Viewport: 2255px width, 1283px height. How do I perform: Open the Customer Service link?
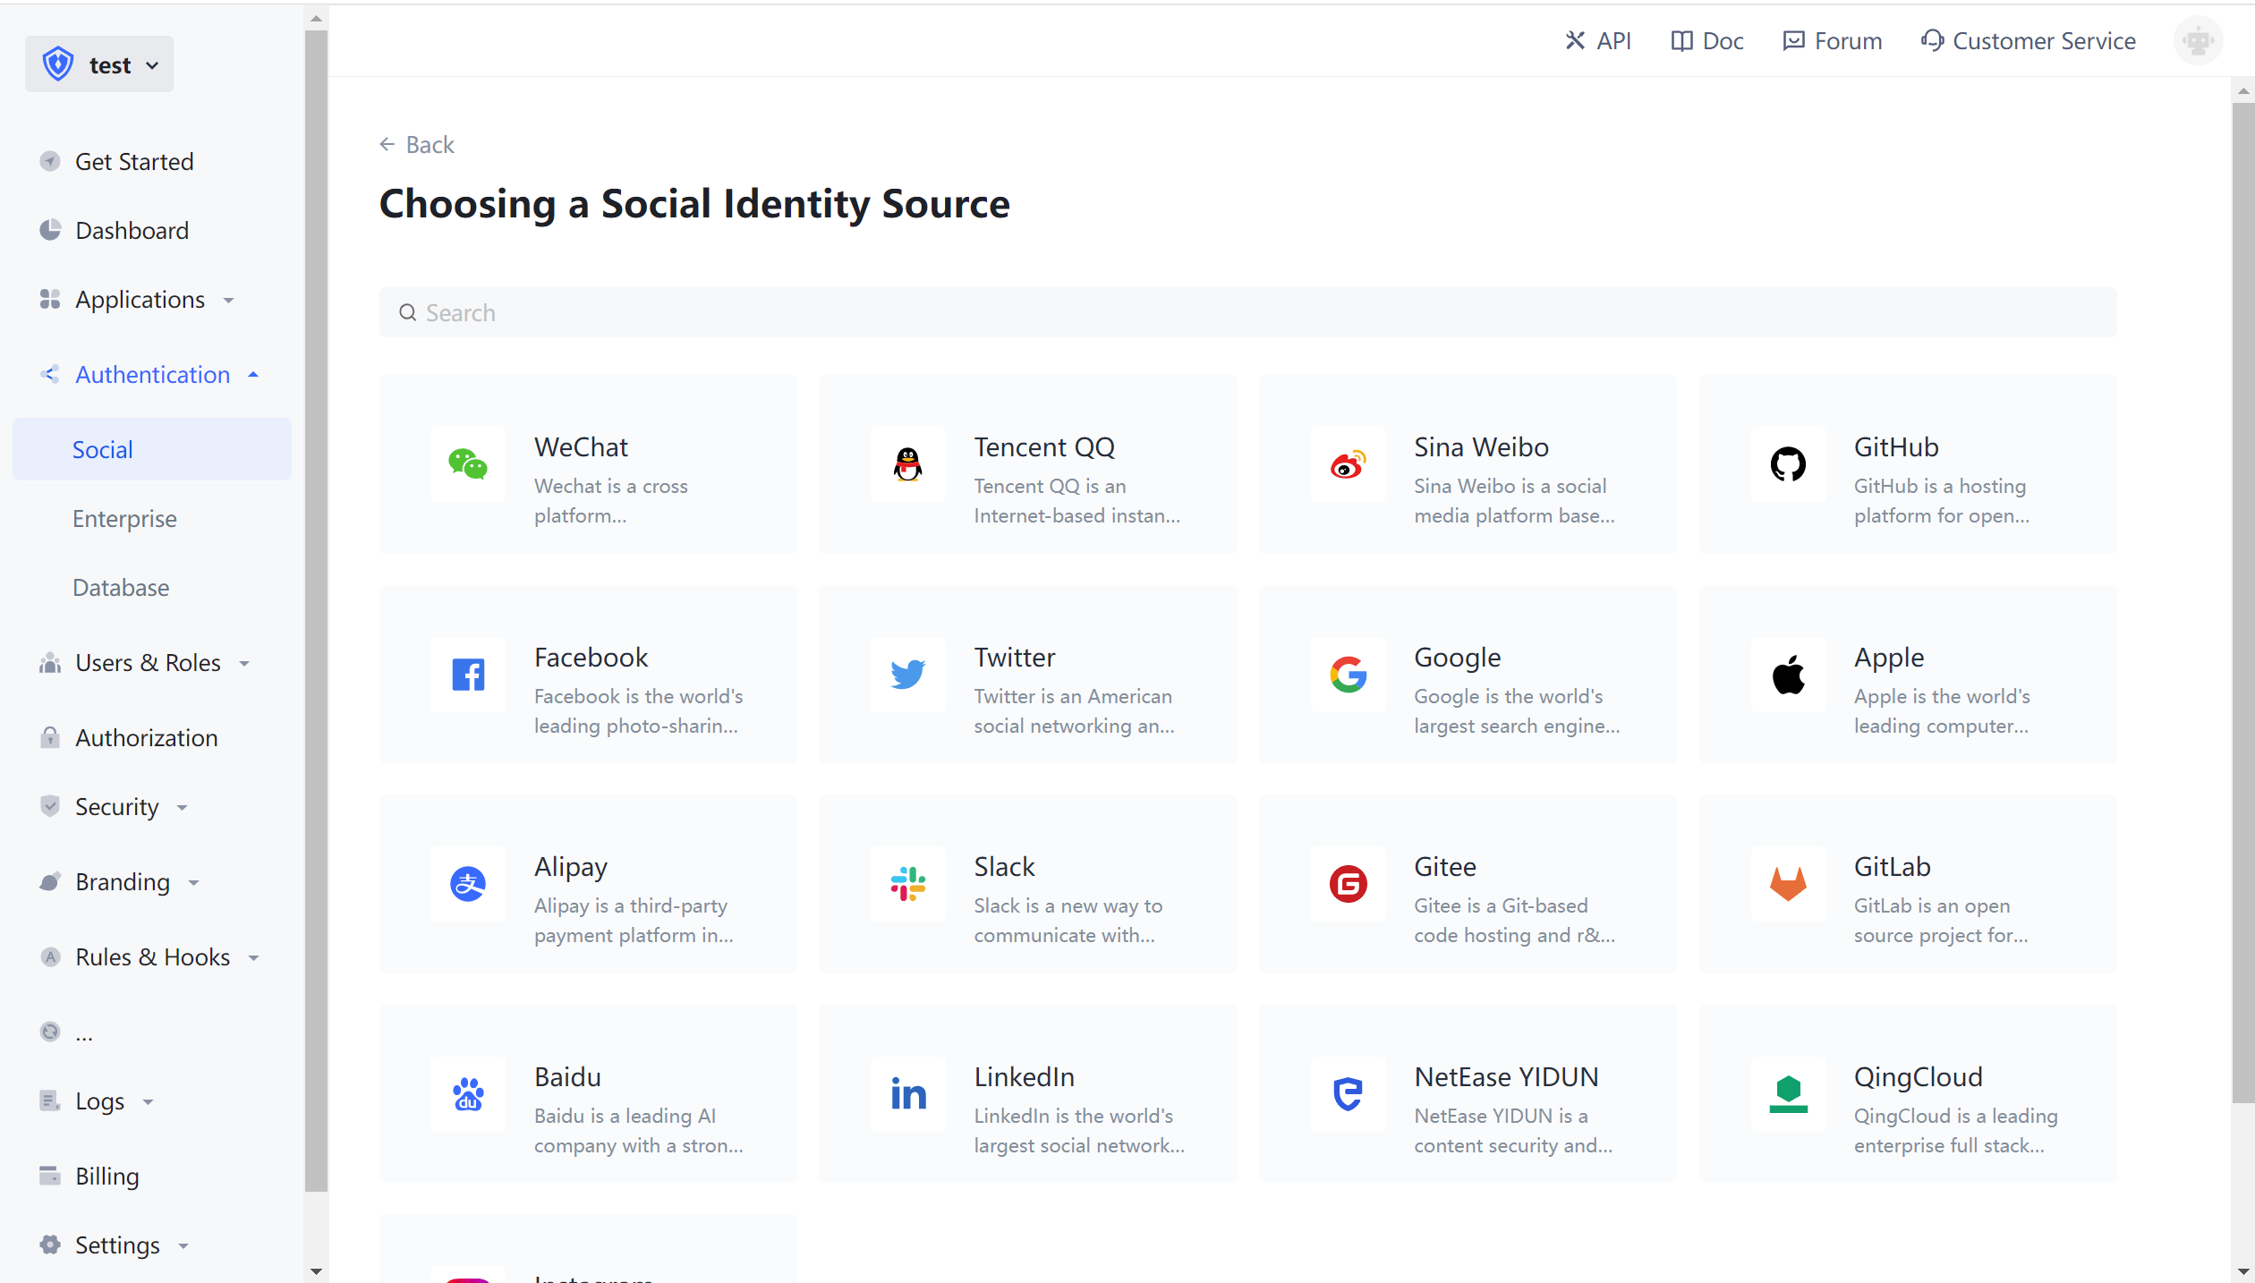coord(2028,41)
